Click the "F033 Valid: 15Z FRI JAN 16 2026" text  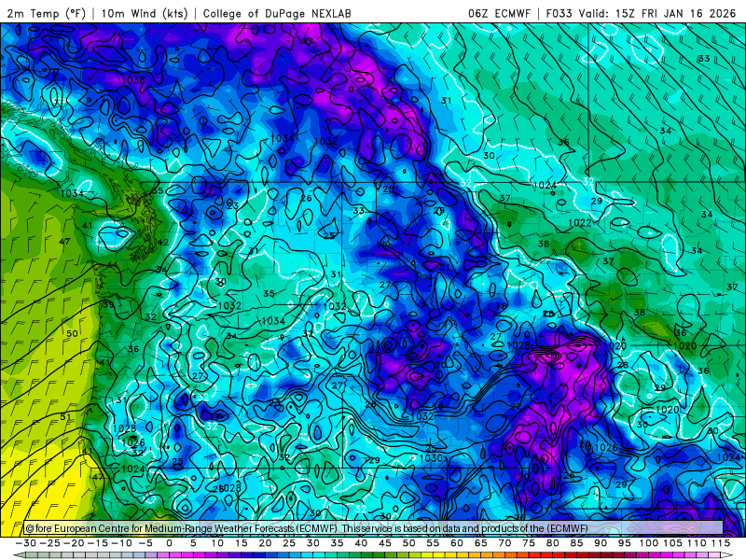[641, 13]
